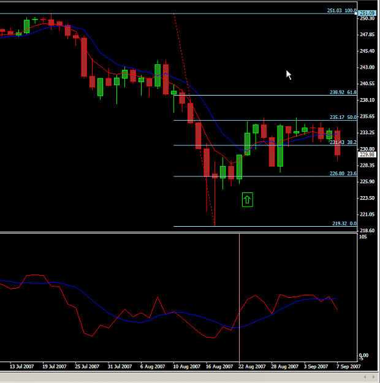This screenshot has height=383, width=380.
Task: Click the 221.05 price axis value
Action: pyautogui.click(x=367, y=214)
